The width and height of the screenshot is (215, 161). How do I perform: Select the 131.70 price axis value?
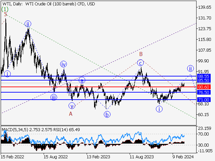click(205, 18)
